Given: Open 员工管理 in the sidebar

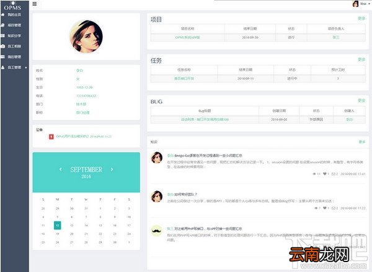Looking at the screenshot, I should pyautogui.click(x=14, y=67).
